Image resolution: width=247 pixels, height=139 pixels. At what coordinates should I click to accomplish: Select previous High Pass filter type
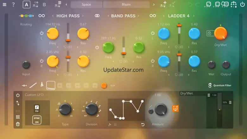pos(53,16)
